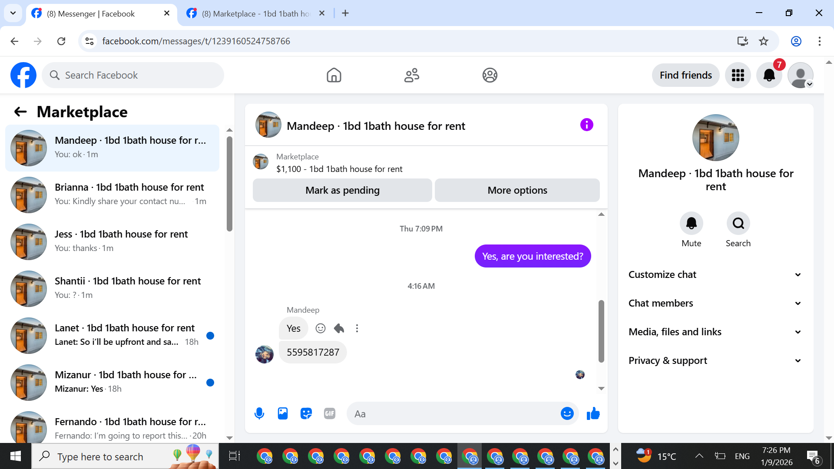
Task: Attach a photo using image icon
Action: click(x=283, y=413)
